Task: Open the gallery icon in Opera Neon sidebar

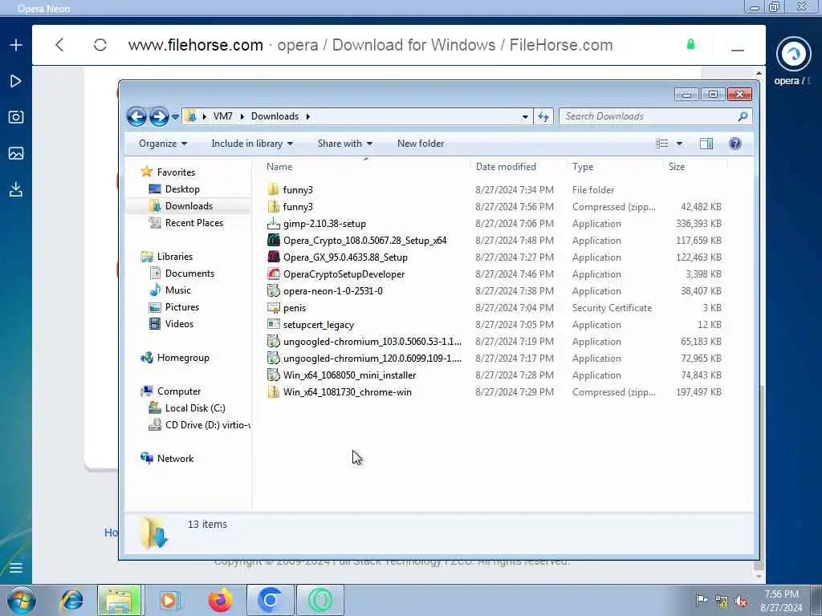Action: click(16, 153)
